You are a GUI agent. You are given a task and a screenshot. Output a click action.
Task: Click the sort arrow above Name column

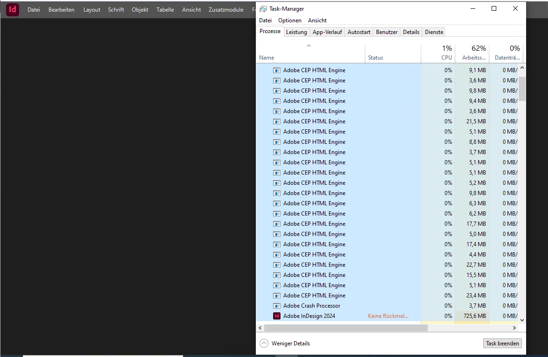click(x=308, y=46)
